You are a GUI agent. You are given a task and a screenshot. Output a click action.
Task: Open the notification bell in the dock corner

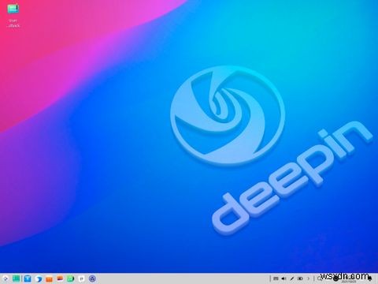370,278
